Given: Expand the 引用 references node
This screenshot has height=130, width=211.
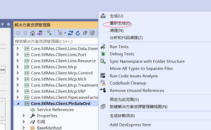Looking at the screenshot, I should coord(24,122).
